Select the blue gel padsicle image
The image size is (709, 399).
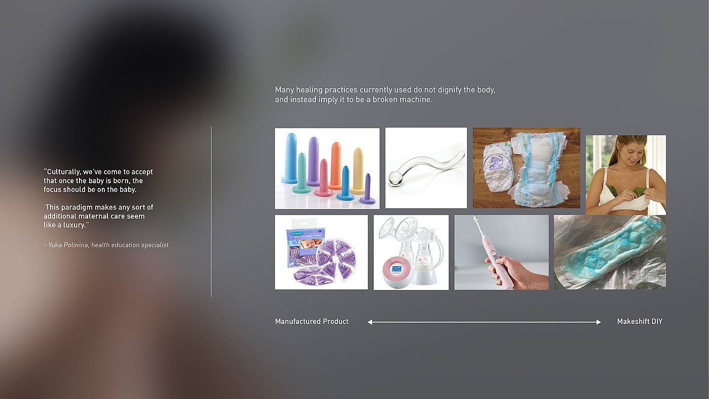click(x=610, y=252)
